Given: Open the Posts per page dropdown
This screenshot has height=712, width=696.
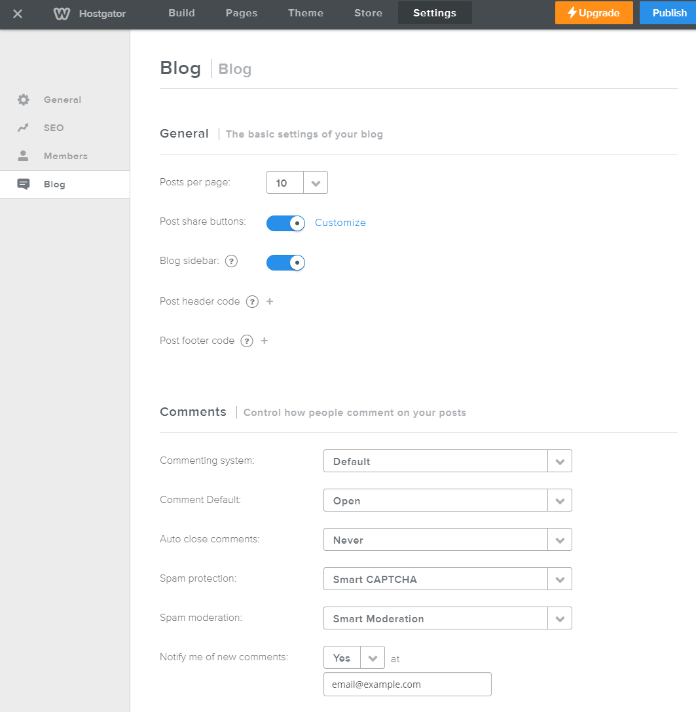Looking at the screenshot, I should [x=315, y=182].
